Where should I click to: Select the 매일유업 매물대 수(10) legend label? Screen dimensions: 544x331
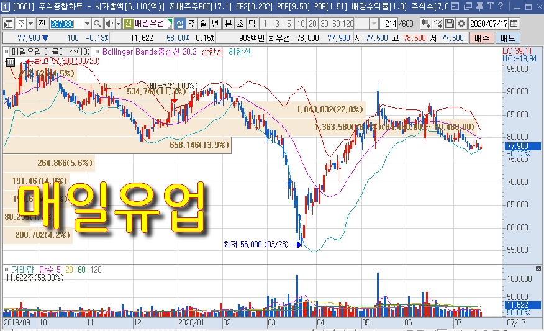[51, 52]
